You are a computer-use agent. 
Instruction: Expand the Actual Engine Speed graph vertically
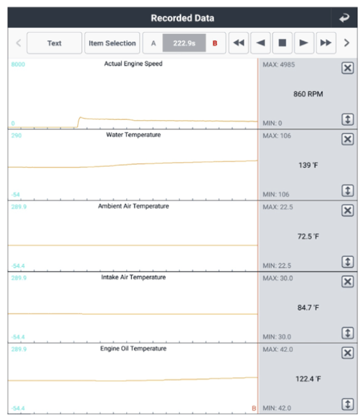point(348,119)
